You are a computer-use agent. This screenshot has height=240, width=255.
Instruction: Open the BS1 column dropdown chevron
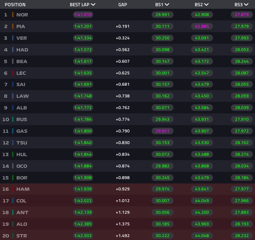pos(167,4)
